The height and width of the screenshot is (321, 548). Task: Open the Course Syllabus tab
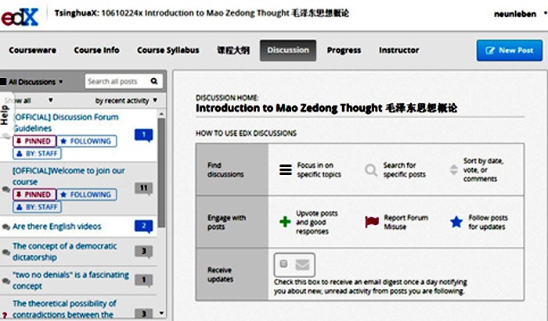click(168, 50)
